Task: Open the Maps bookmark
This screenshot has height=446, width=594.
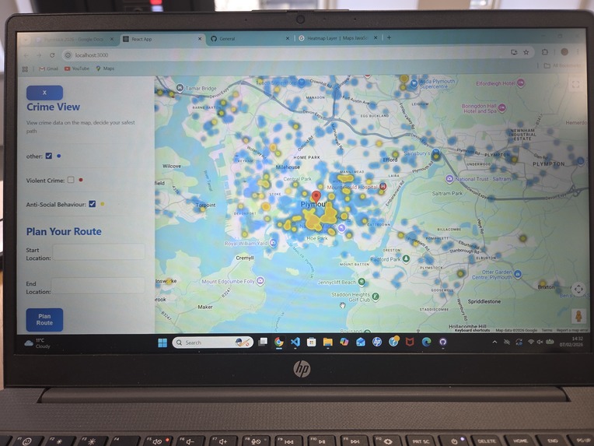Action: point(105,68)
